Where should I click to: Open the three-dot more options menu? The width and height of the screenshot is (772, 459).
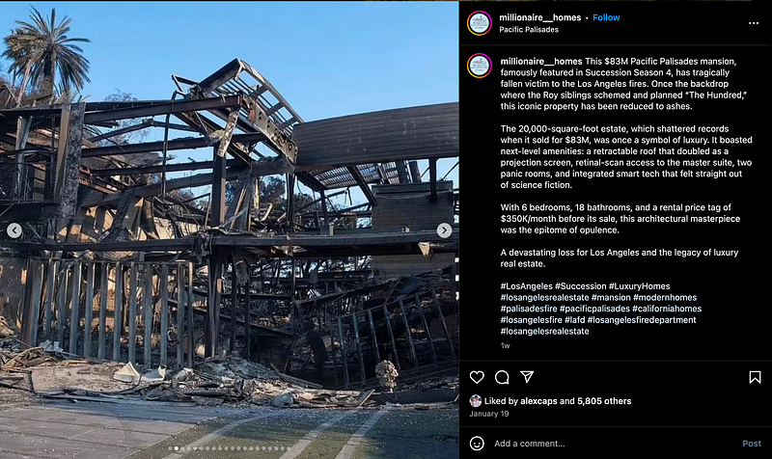(754, 23)
